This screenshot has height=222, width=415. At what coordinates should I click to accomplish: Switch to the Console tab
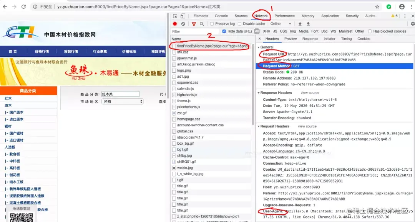click(x=221, y=16)
